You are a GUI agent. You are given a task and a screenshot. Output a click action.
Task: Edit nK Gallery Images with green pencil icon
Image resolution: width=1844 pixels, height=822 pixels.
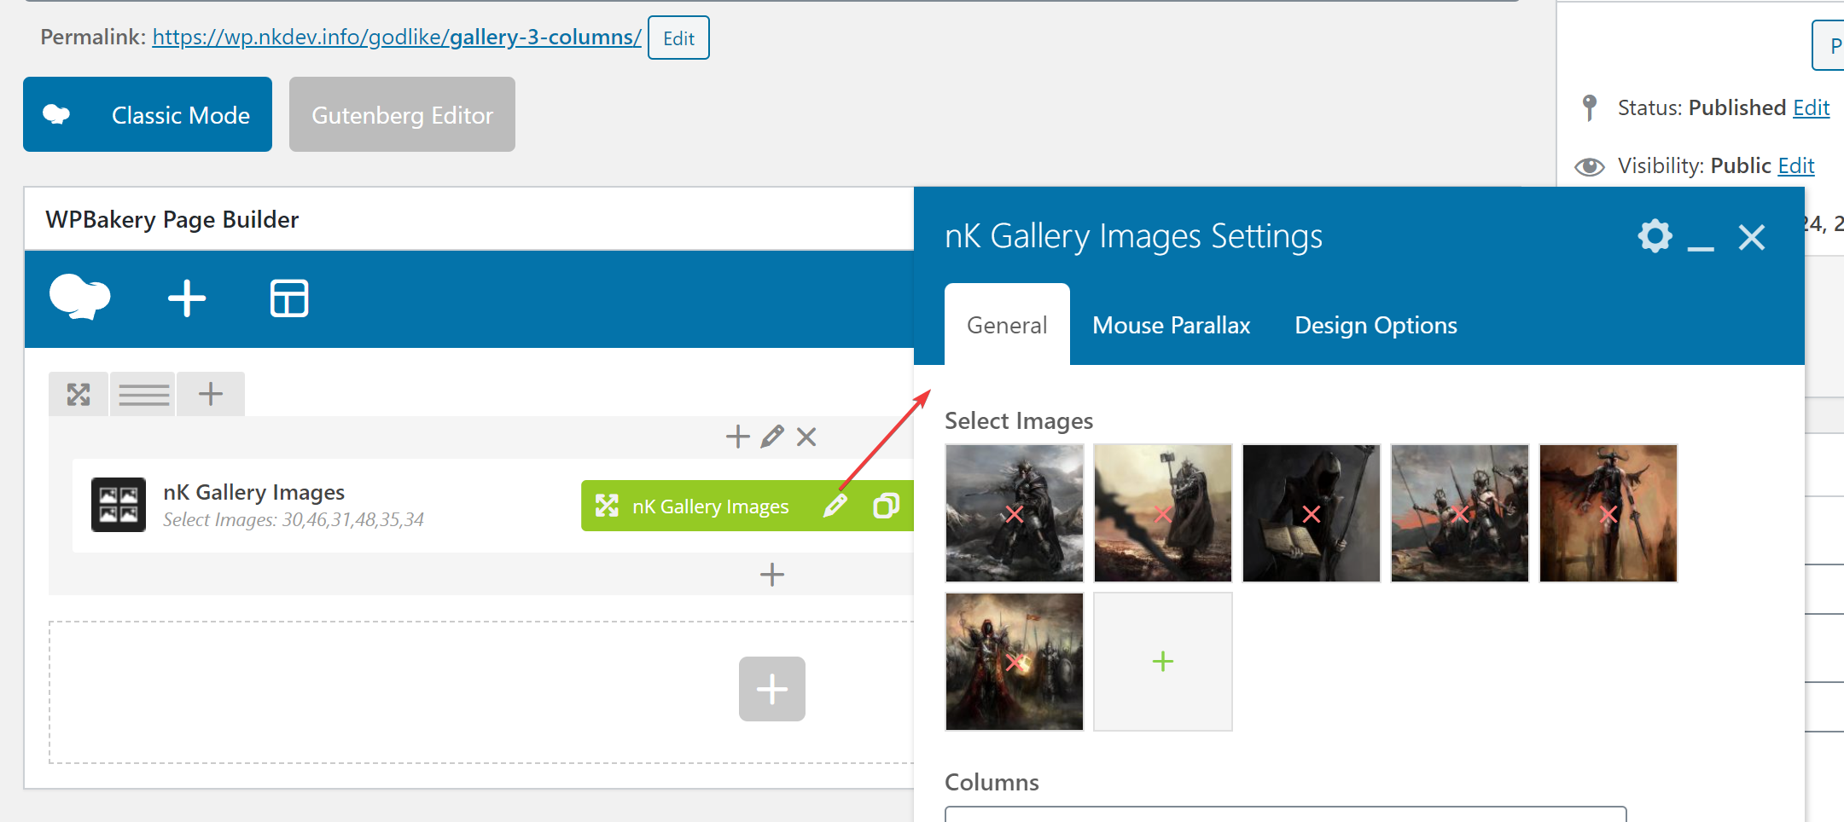(x=835, y=505)
